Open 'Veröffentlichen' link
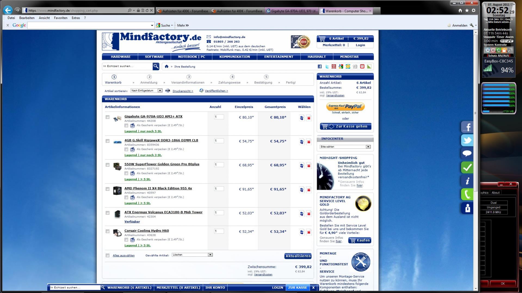 click(x=216, y=91)
